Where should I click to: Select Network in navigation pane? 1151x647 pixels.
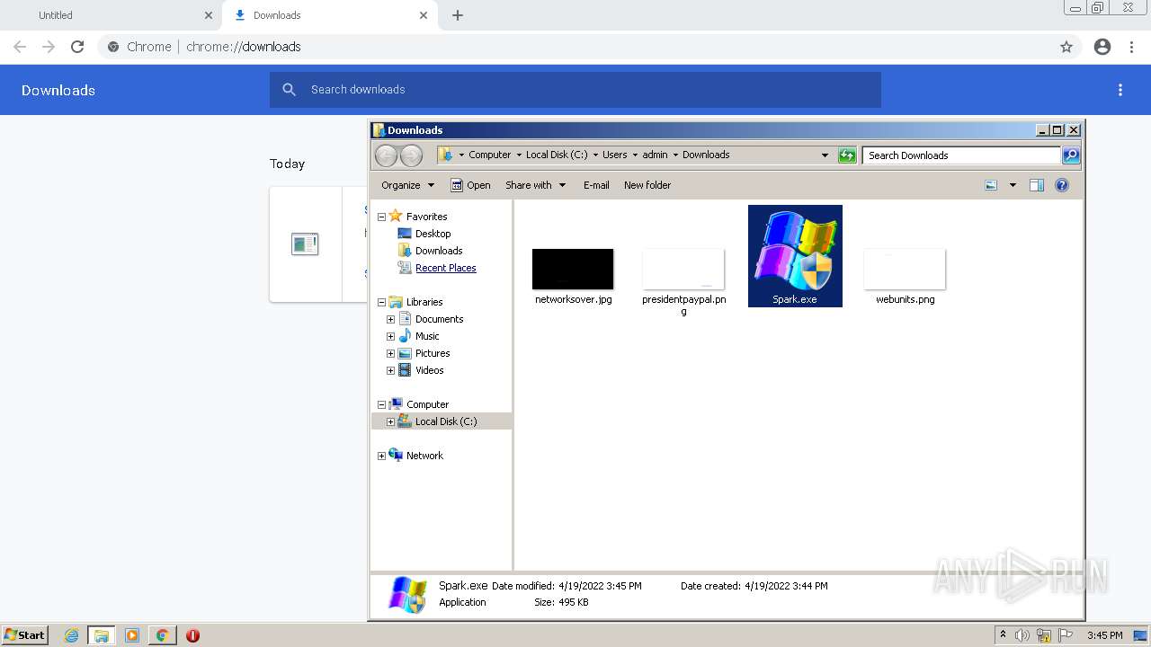[x=424, y=456]
